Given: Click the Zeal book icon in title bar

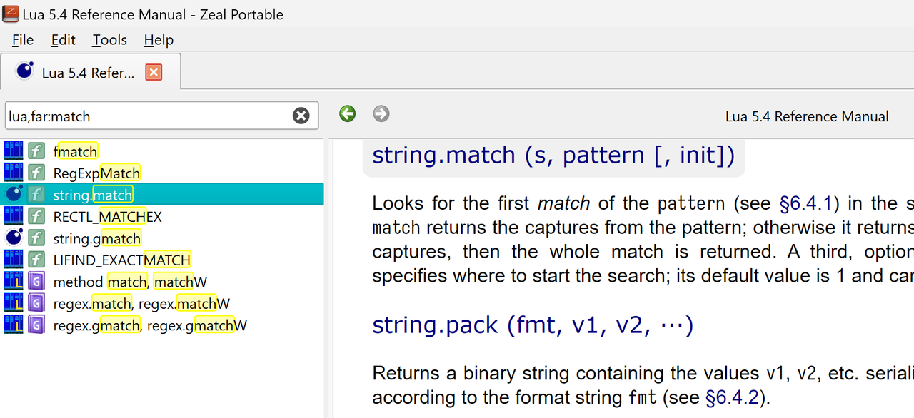Looking at the screenshot, I should point(11,14).
